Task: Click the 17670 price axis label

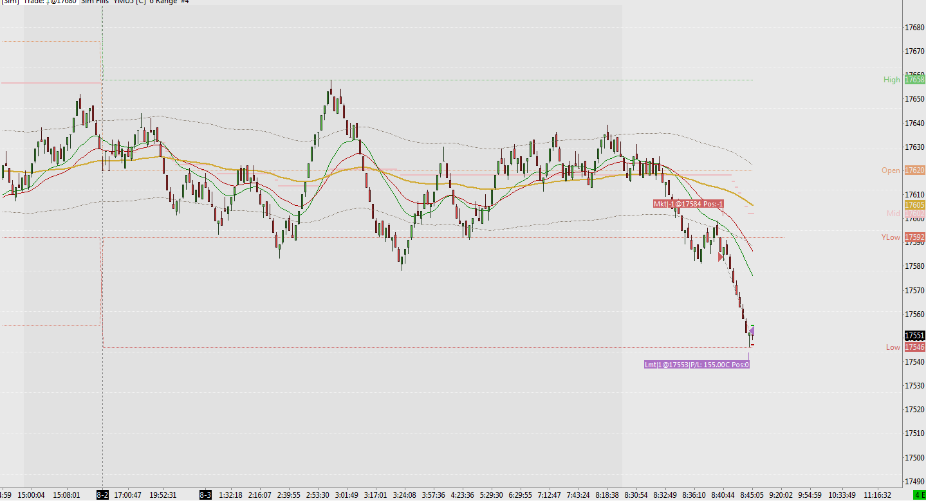Action: (x=914, y=51)
